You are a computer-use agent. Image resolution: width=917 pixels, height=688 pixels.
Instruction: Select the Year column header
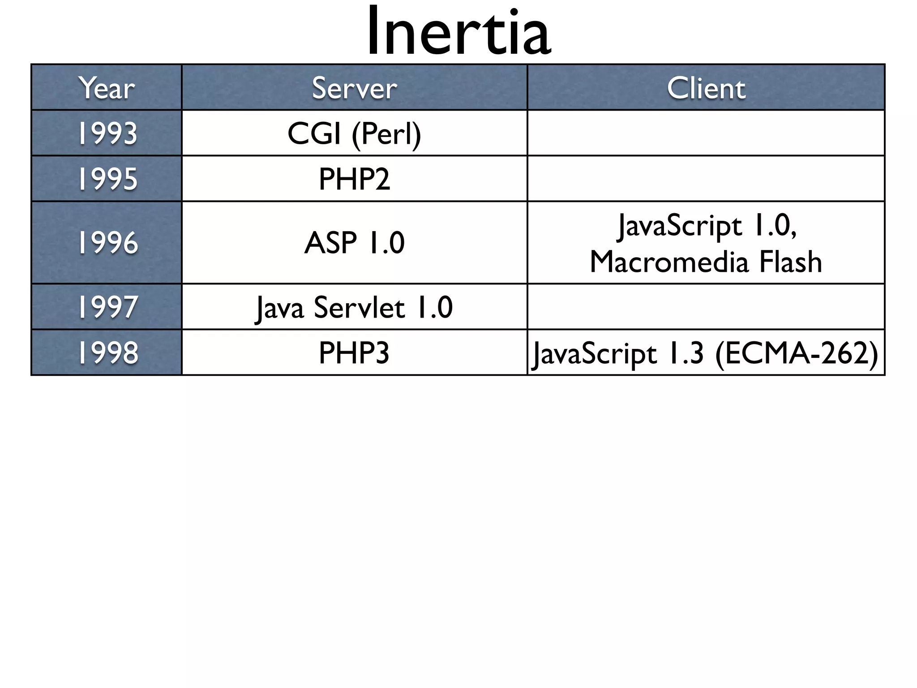click(107, 88)
